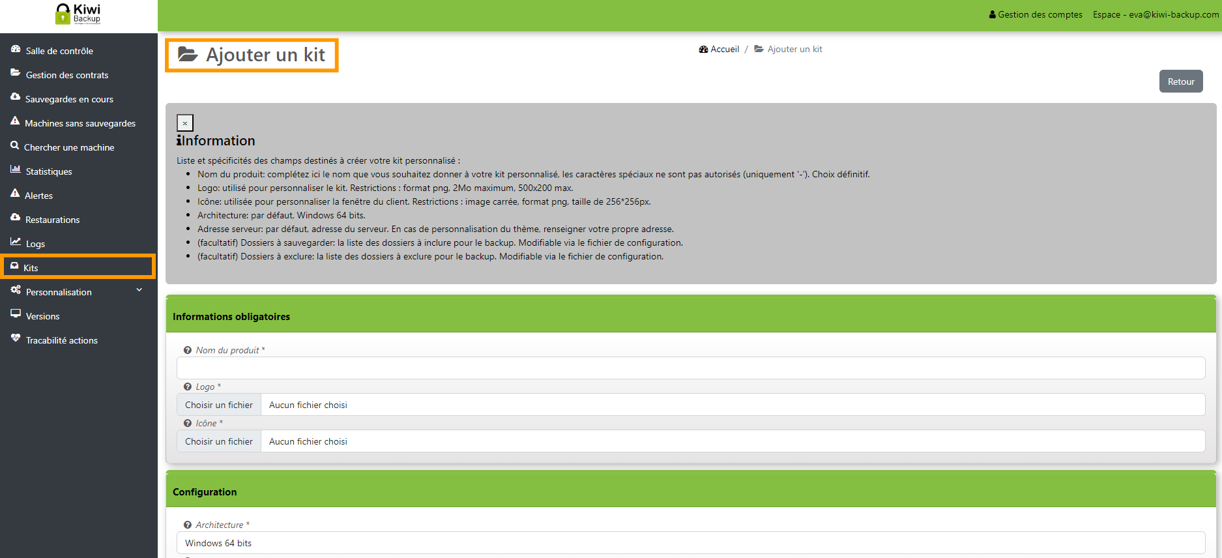Viewport: 1222px width, 558px height.
Task: Click the Information heading text
Action: click(x=219, y=141)
